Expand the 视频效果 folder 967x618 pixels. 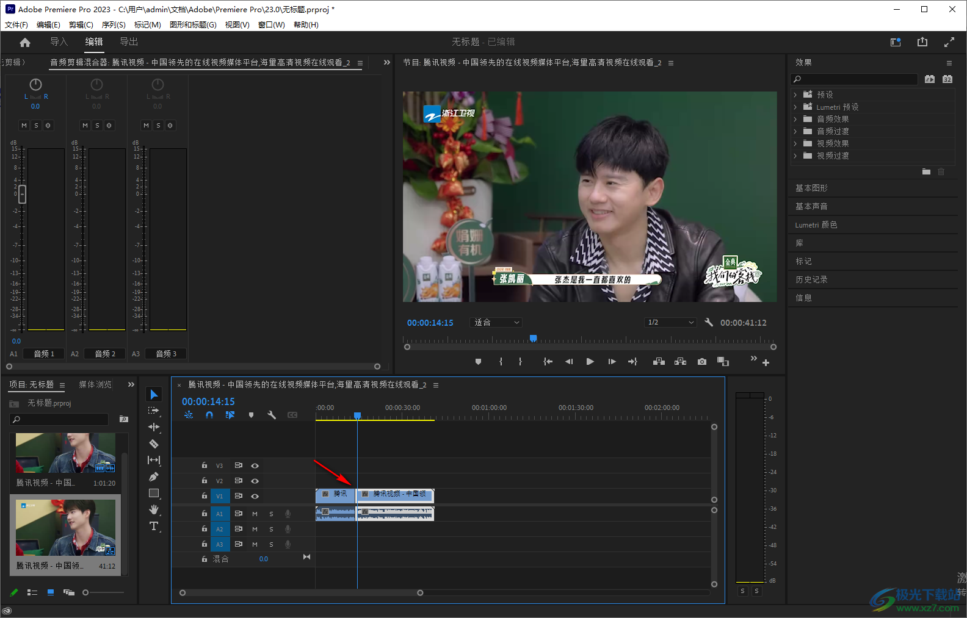[x=795, y=143]
